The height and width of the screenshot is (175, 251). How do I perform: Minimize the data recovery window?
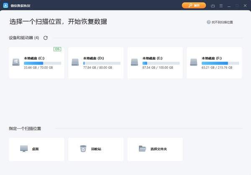click(229, 5)
